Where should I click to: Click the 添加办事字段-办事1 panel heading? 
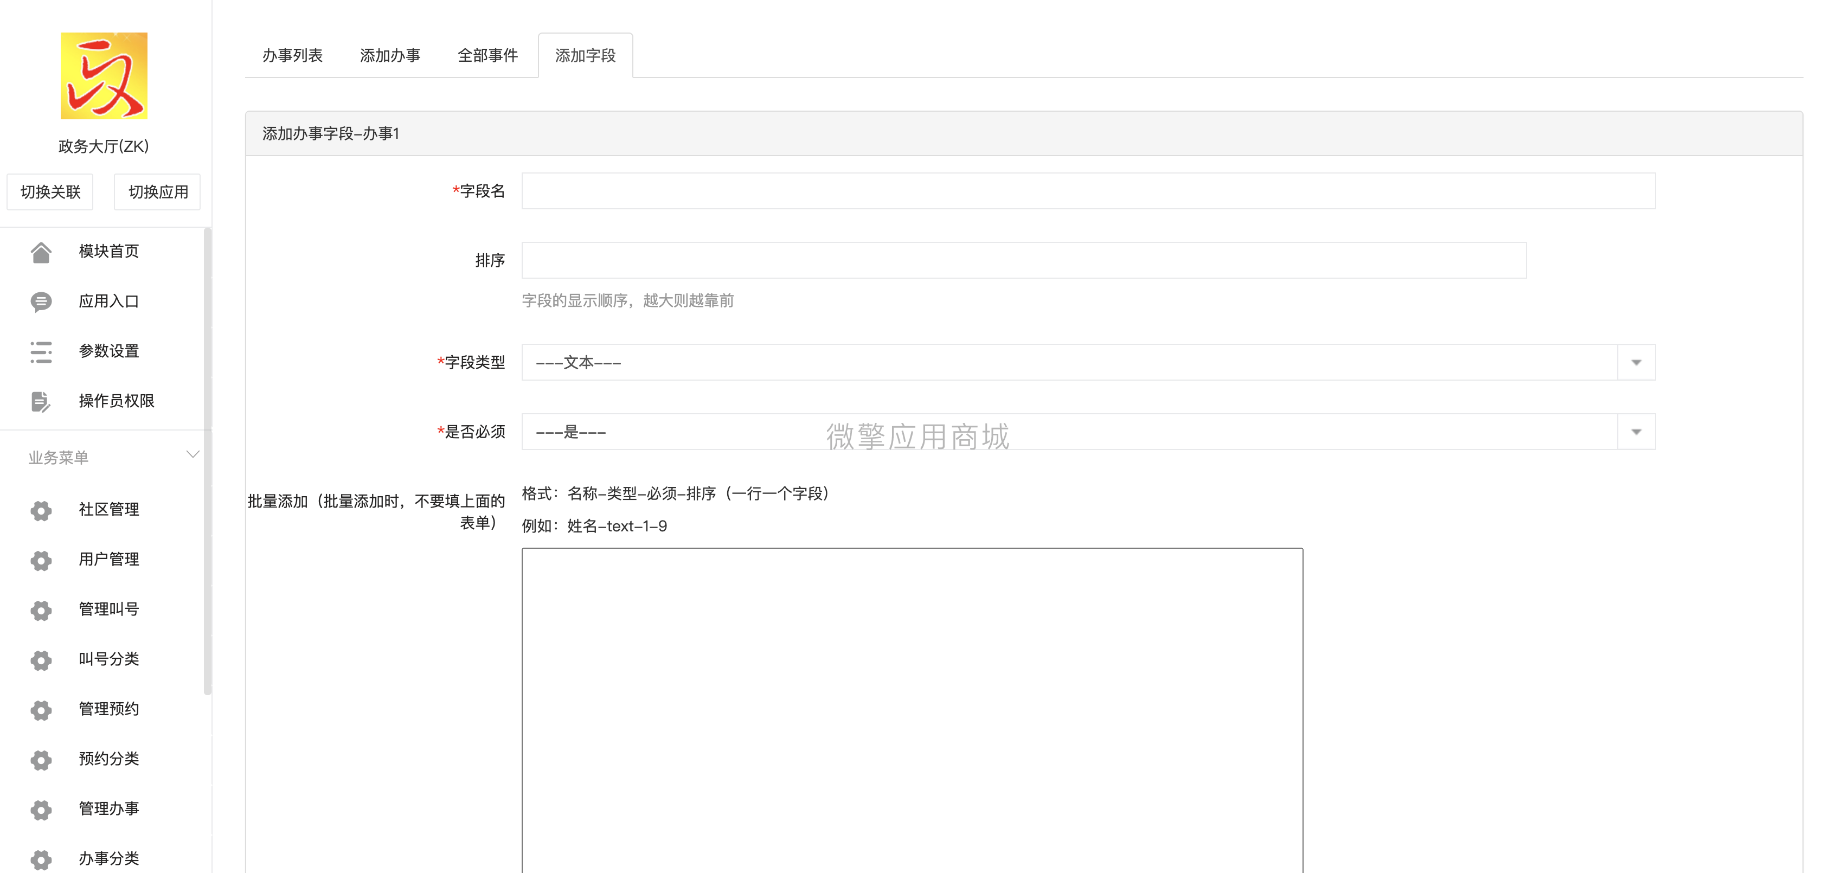331,134
